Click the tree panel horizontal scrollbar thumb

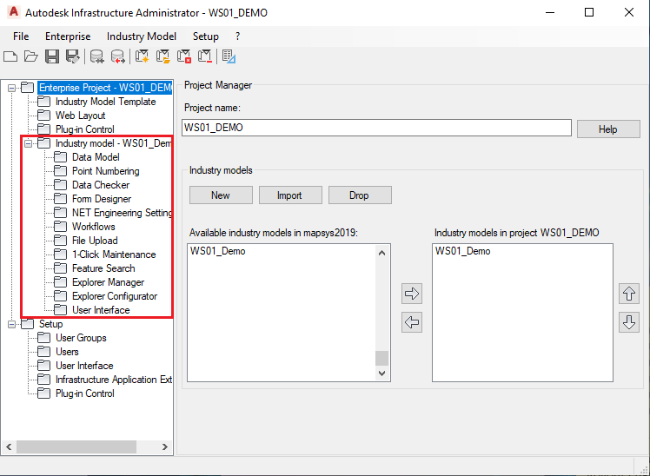tap(76, 446)
